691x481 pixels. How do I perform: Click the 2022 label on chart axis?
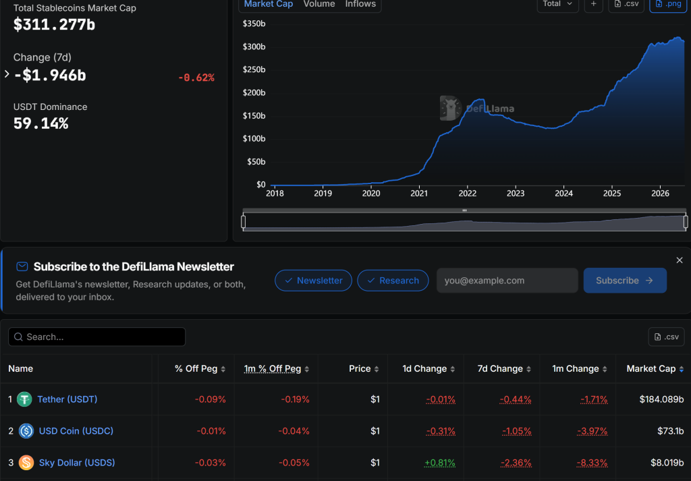467,194
